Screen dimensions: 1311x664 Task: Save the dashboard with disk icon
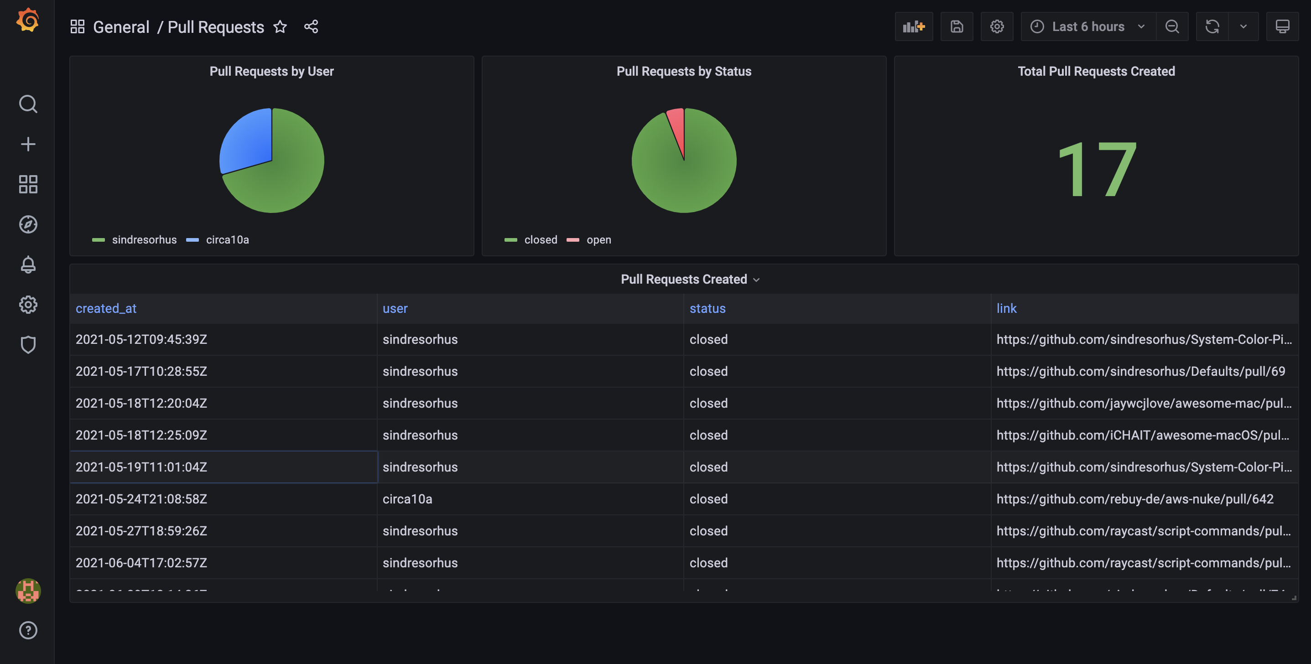point(956,26)
